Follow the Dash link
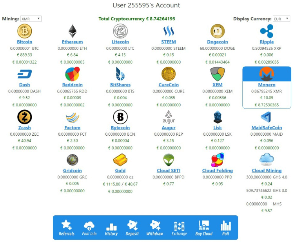The image size is (294, 242). click(x=25, y=85)
